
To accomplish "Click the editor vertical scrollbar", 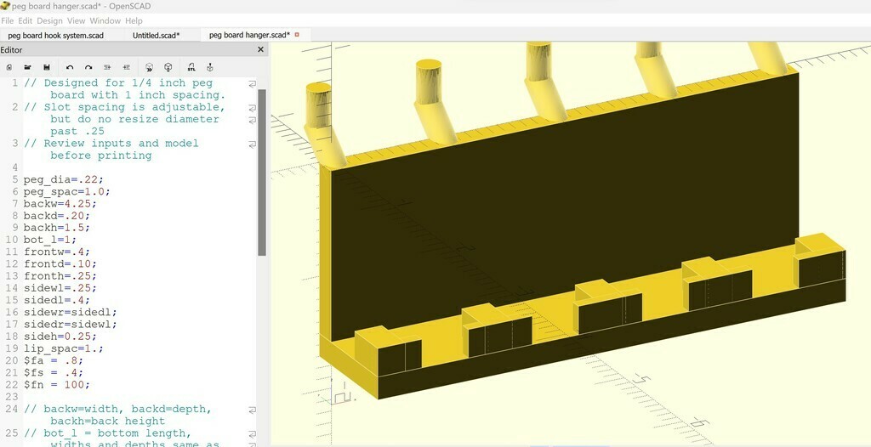I will (x=262, y=170).
